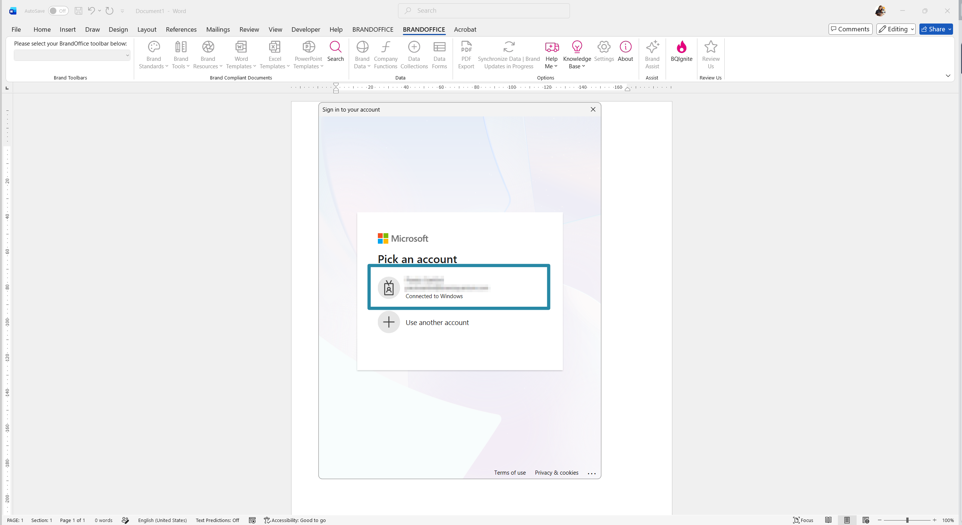Click the BrandOffice Search magnifier icon
Screen dimensions: 962x525
(x=335, y=47)
